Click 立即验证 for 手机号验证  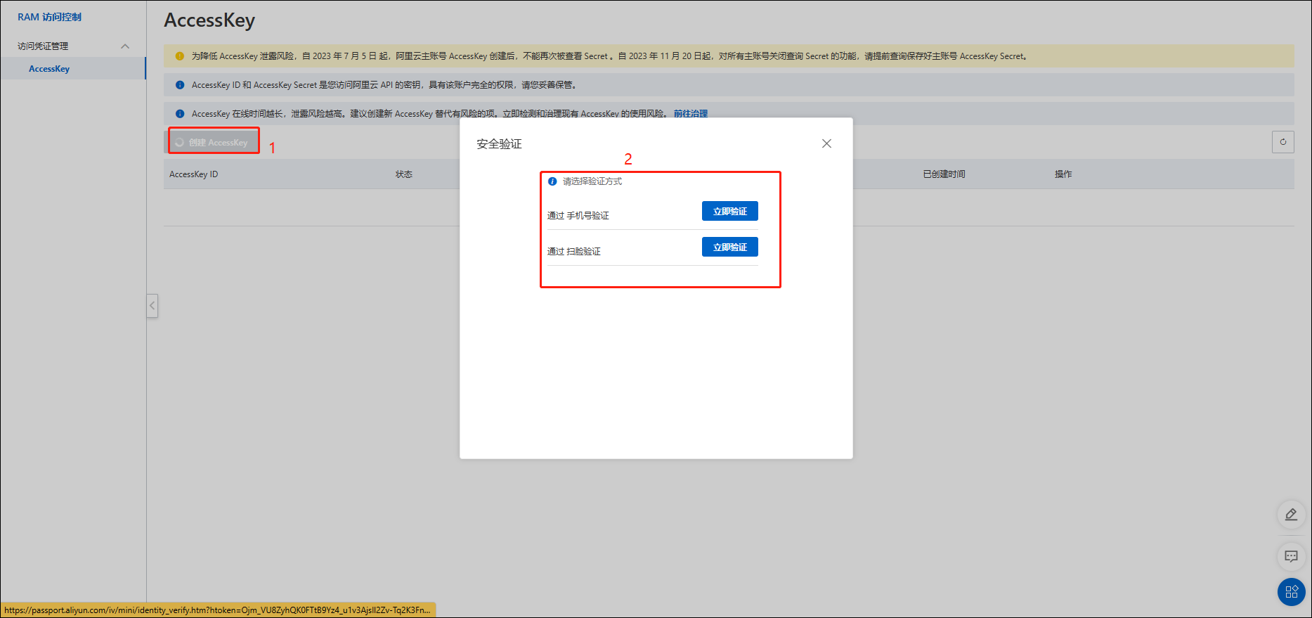click(729, 212)
